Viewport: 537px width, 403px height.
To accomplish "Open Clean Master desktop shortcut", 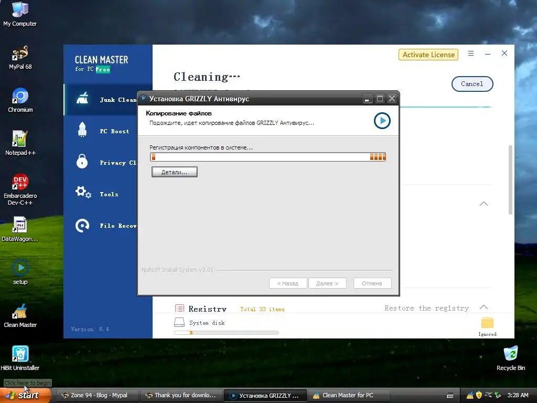I will coord(20,315).
